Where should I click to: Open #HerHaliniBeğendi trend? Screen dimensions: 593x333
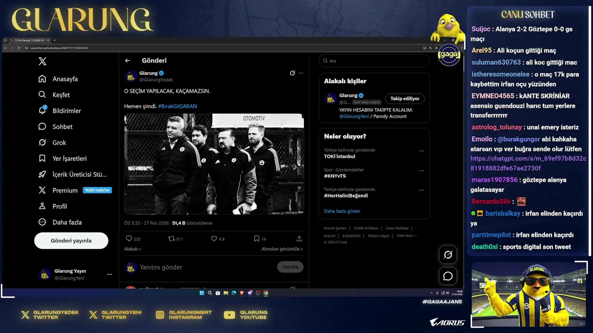tap(346, 196)
